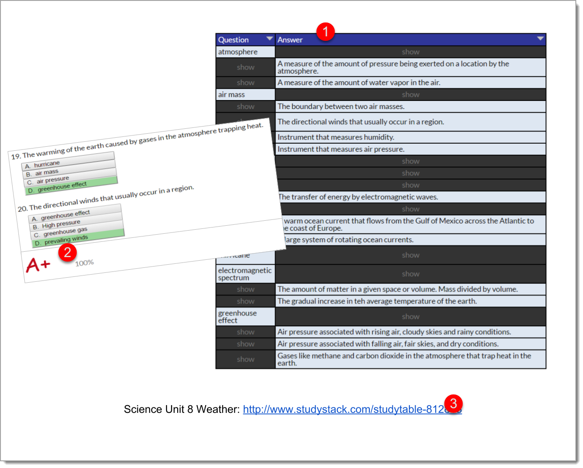Click 'Instrument that measures air pressure' answer cell
The height and width of the screenshot is (468, 583).
(x=410, y=149)
